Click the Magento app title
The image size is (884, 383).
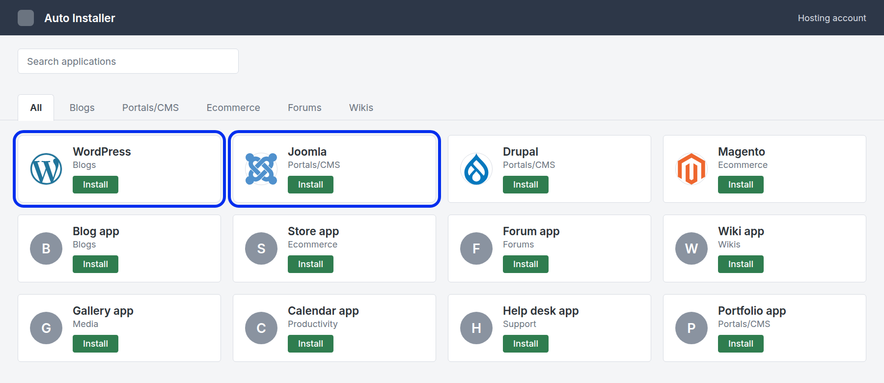(742, 152)
